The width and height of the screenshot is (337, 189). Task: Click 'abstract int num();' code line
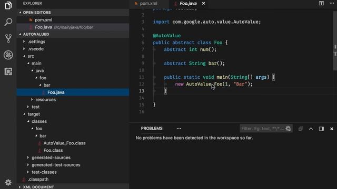point(190,49)
